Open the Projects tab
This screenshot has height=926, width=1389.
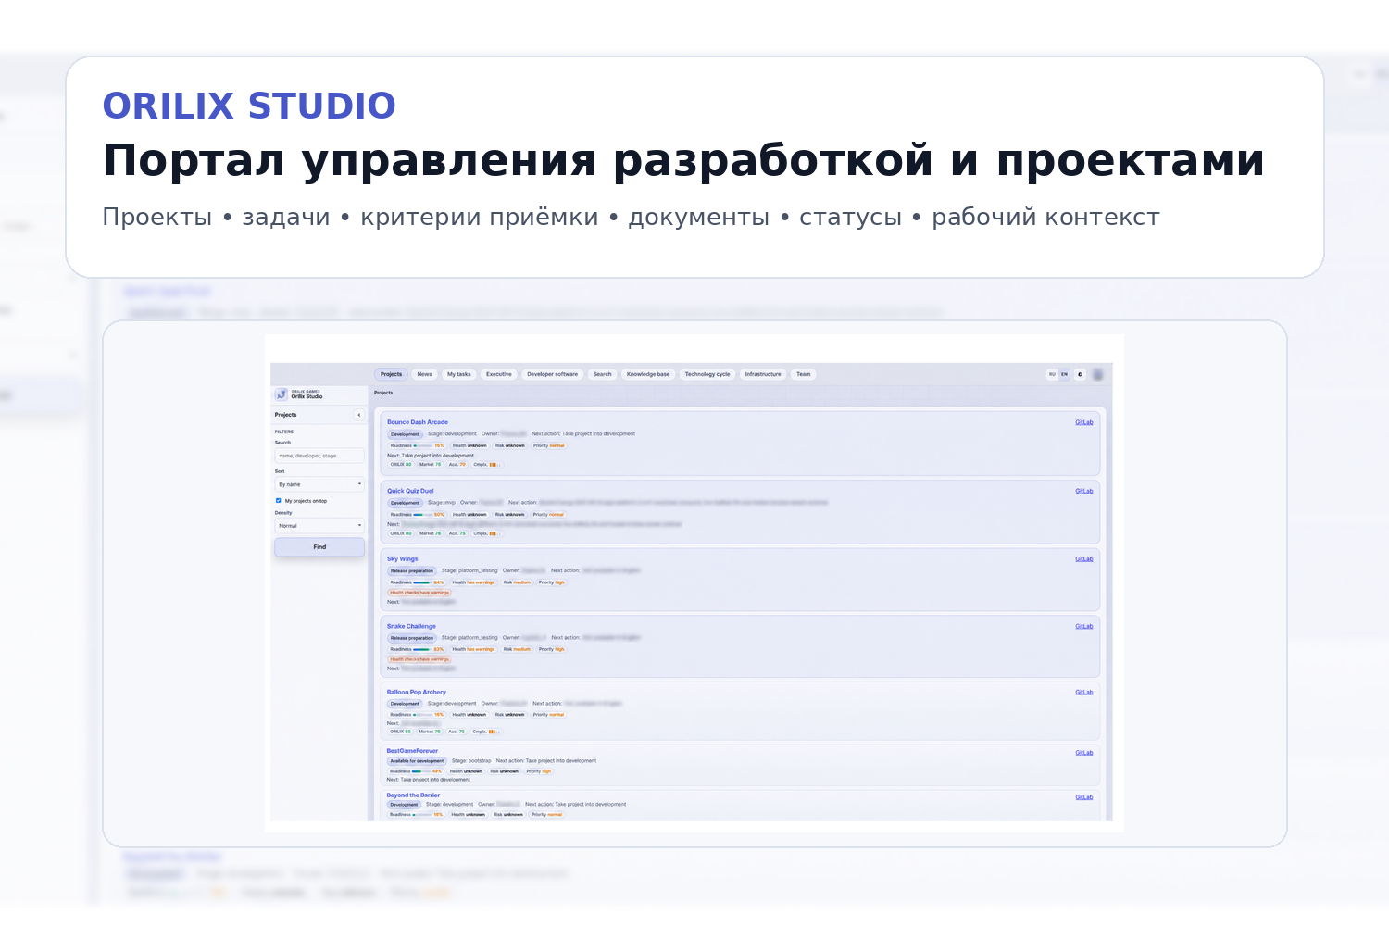(x=392, y=375)
